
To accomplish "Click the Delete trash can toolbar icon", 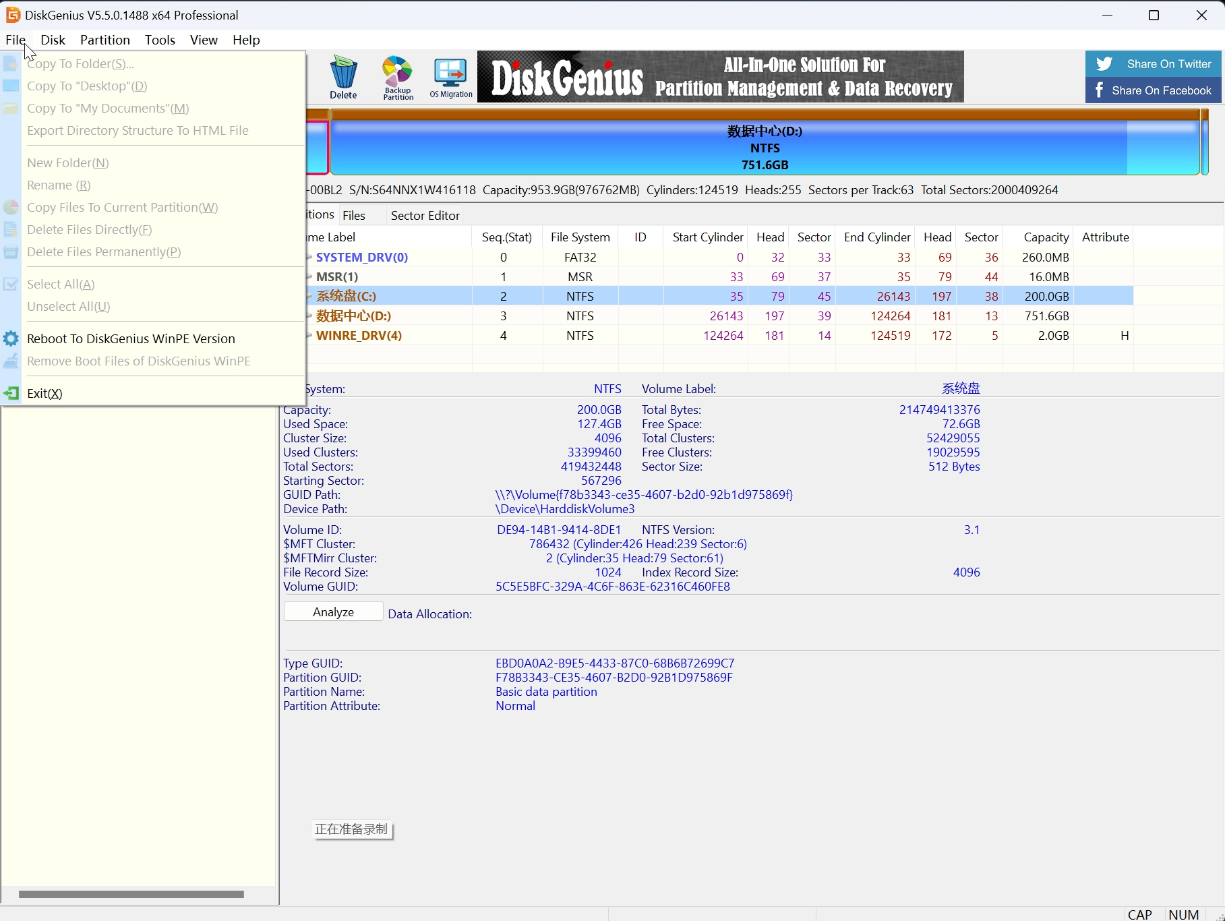I will 343,77.
